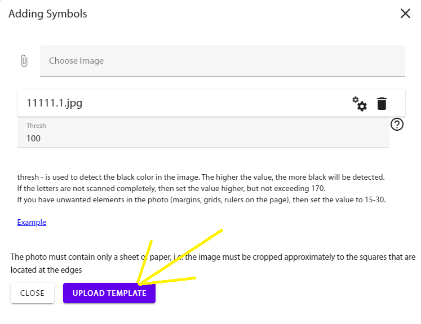Image resolution: width=421 pixels, height=324 pixels.
Task: Click the 'thresh - is used to detect' line
Action: click(x=201, y=177)
